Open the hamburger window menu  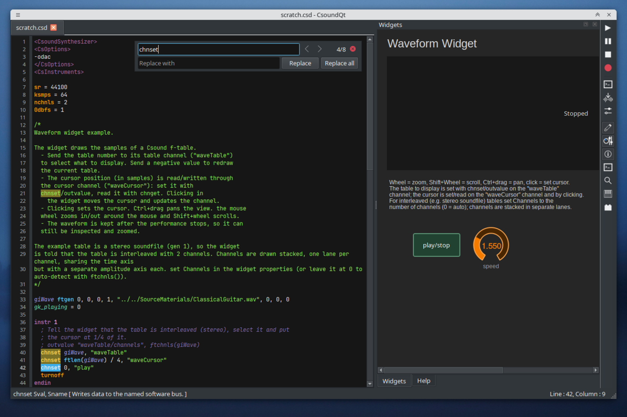[18, 15]
